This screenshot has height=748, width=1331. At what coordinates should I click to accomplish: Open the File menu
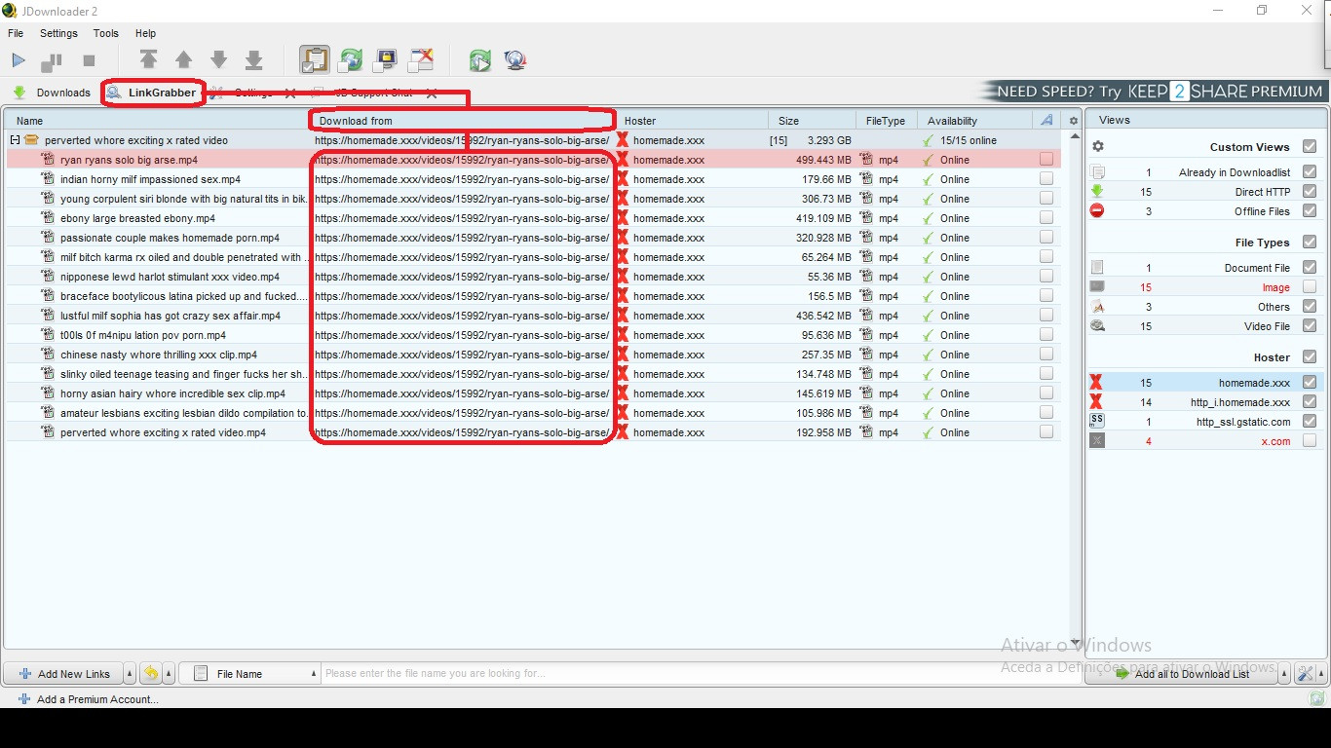[x=16, y=33]
